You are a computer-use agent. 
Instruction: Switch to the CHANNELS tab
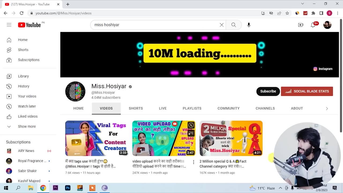265,108
